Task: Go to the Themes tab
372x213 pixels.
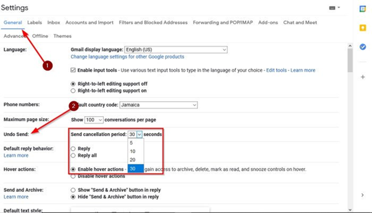Action: [62, 36]
